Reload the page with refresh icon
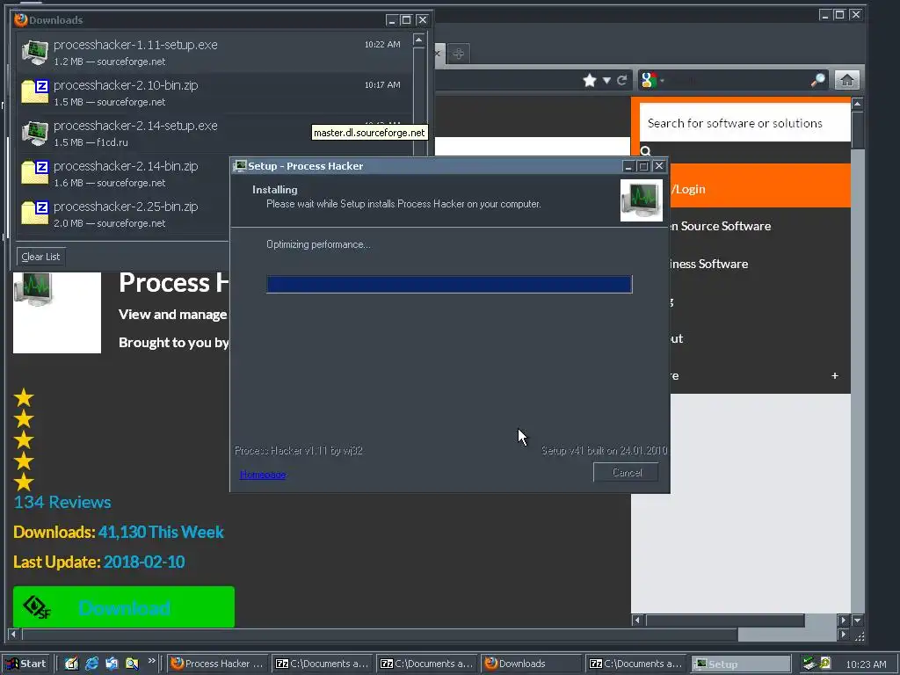900x675 pixels. [x=621, y=80]
